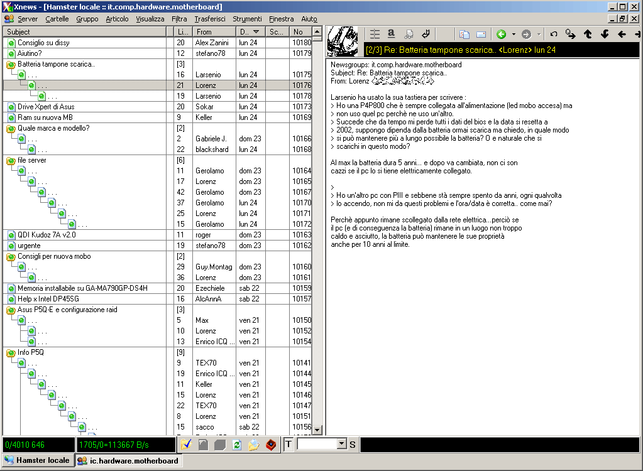Open dropdown next to green back arrow

coord(514,34)
